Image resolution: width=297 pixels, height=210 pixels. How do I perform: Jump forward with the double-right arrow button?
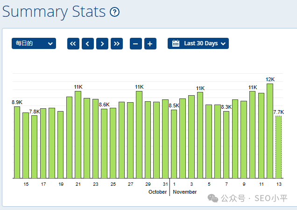click(117, 44)
